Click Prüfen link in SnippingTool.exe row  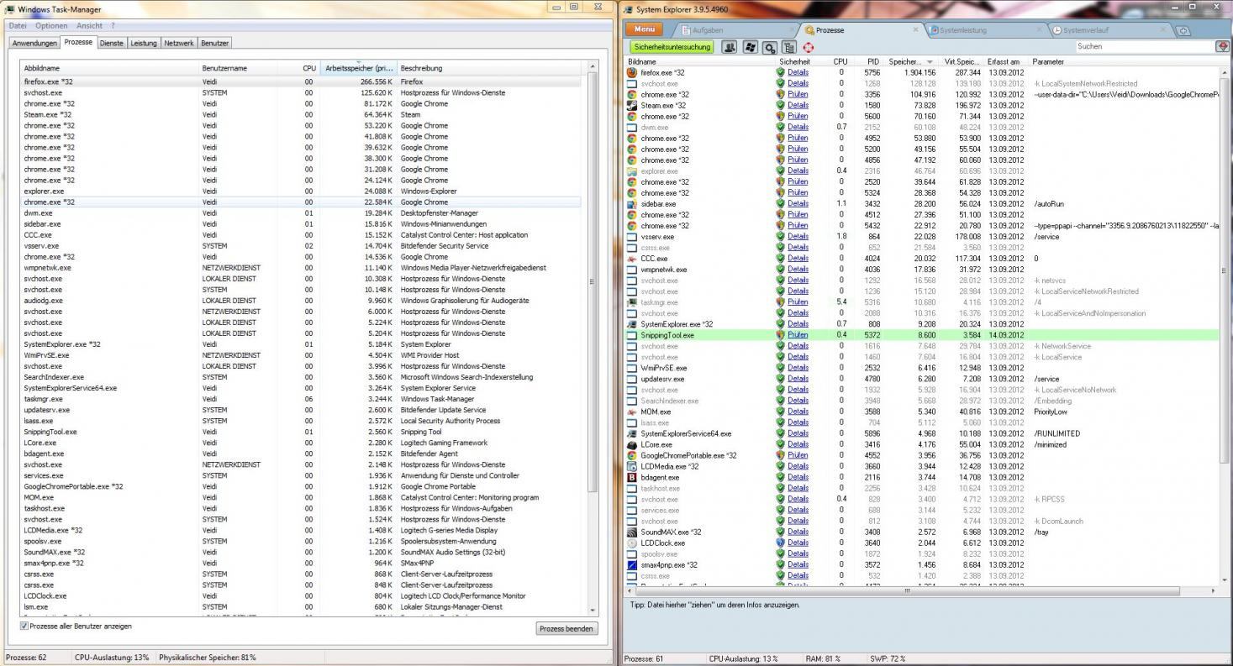798,334
